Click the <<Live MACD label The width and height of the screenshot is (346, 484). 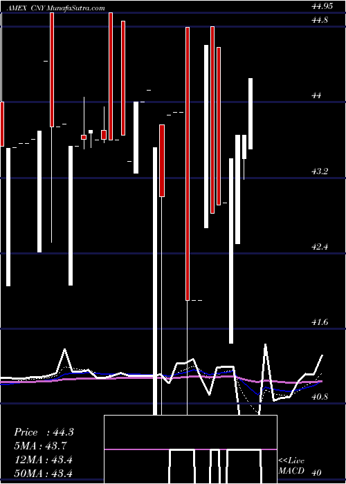coord(291,466)
